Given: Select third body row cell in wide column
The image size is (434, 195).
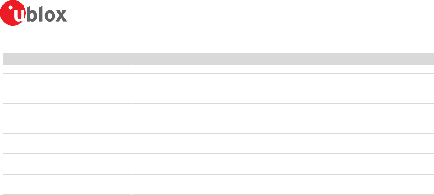Looking at the screenshot, I should click(282, 119).
